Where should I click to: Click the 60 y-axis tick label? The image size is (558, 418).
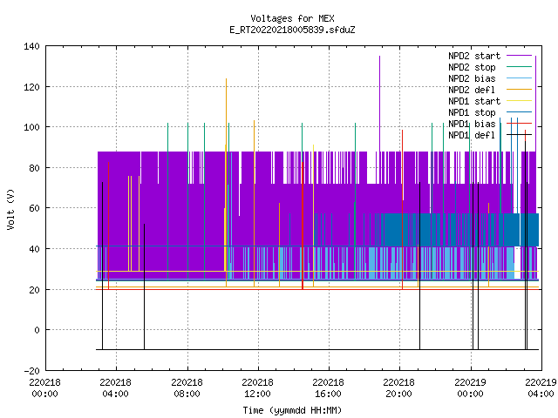click(x=34, y=208)
